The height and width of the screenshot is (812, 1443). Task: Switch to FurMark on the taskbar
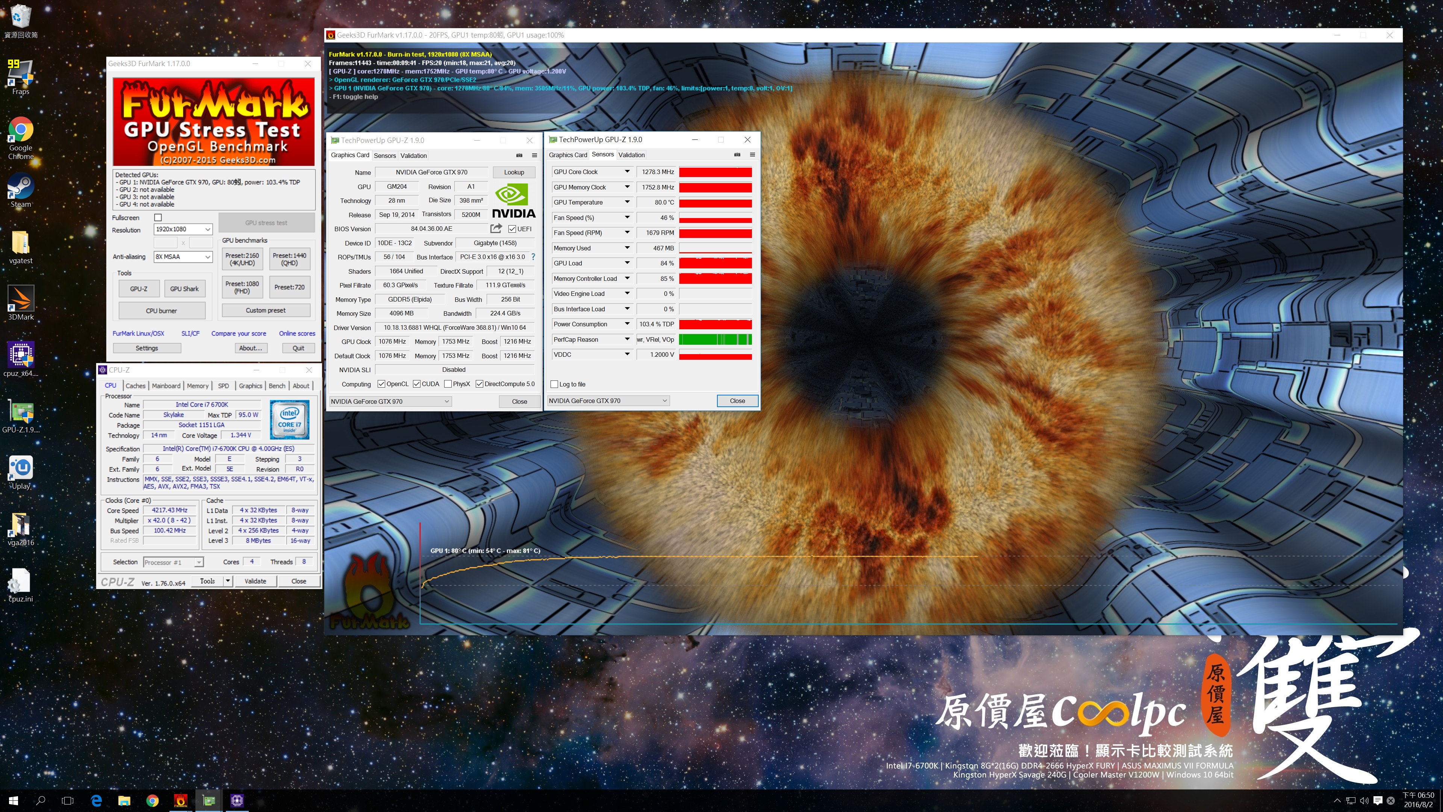pos(180,801)
